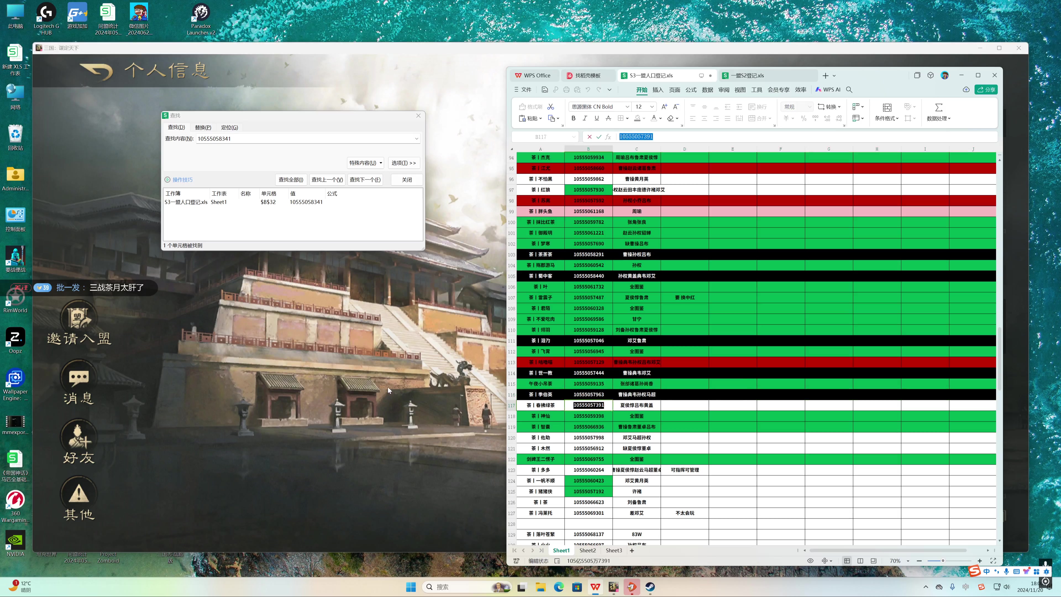This screenshot has height=597, width=1061.
Task: Toggle Italic formatting
Action: coord(585,118)
